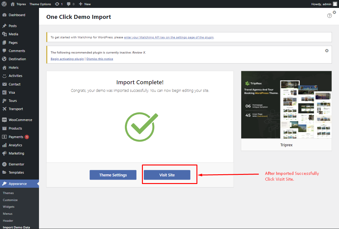Click the Transport airplane icon
339x229 pixels.
tap(4, 109)
